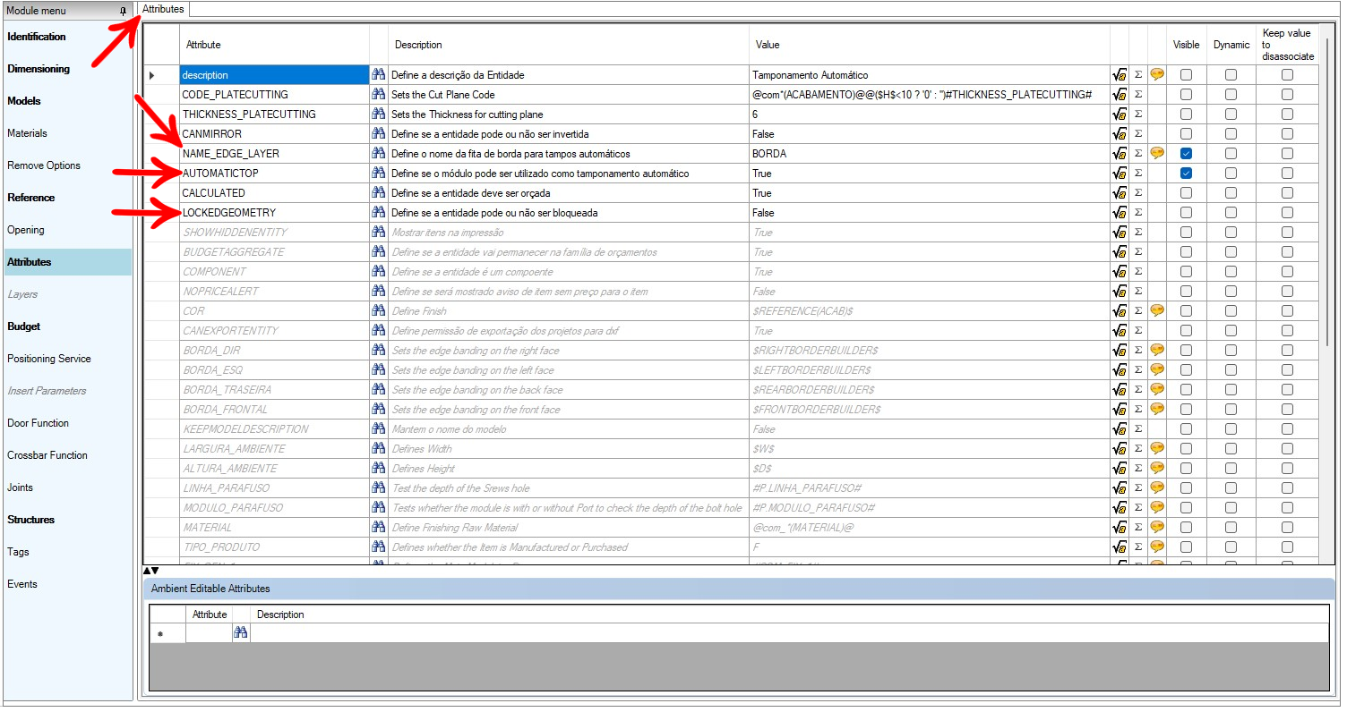
Task: Enable Dynamic checkbox for CALCULATED
Action: [1231, 193]
